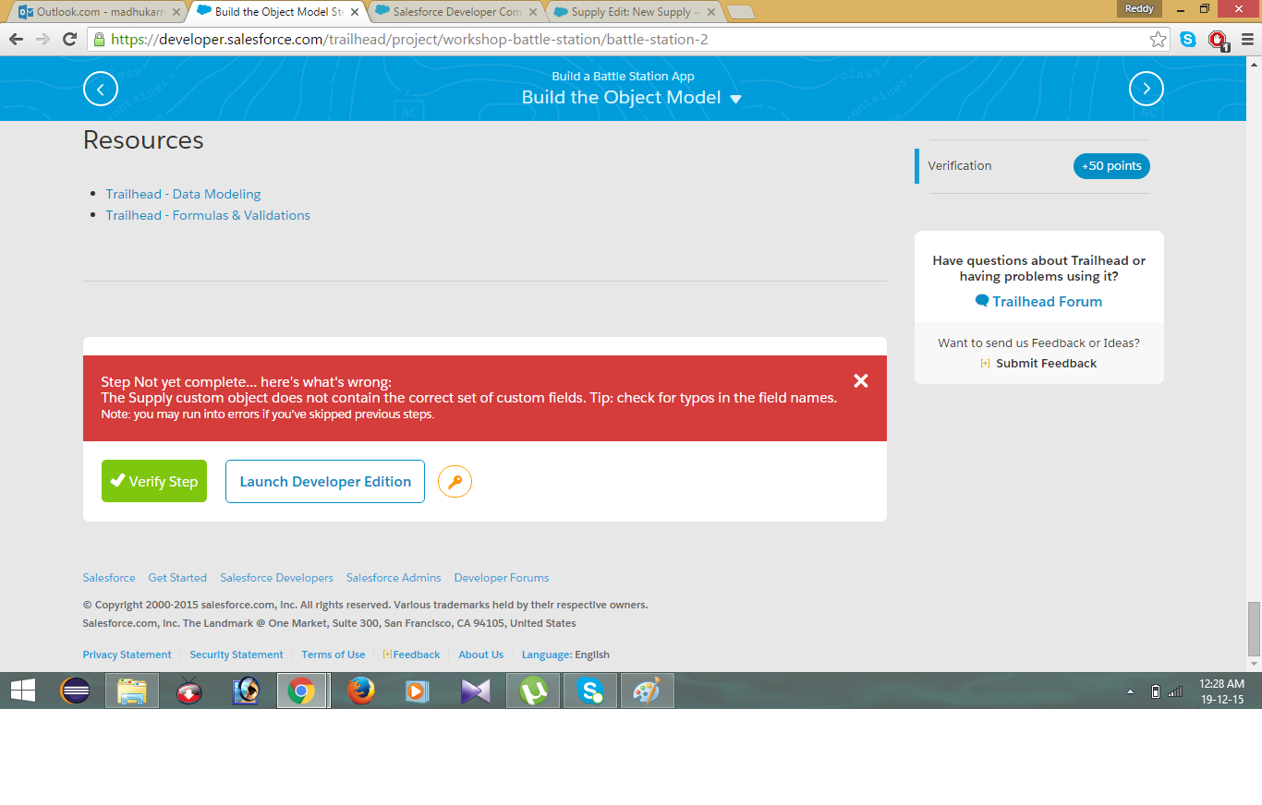View the green padlock site security info
The image size is (1262, 805).
[x=99, y=40]
